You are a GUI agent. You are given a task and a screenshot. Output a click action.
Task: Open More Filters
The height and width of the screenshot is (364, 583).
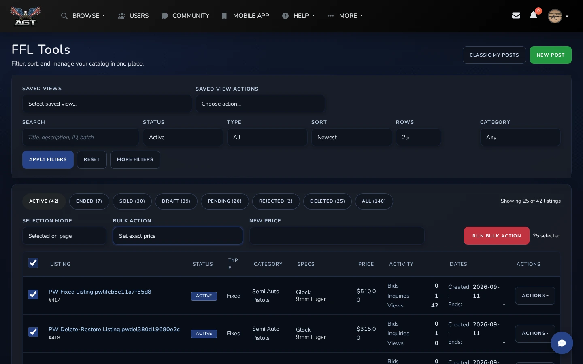pos(135,159)
